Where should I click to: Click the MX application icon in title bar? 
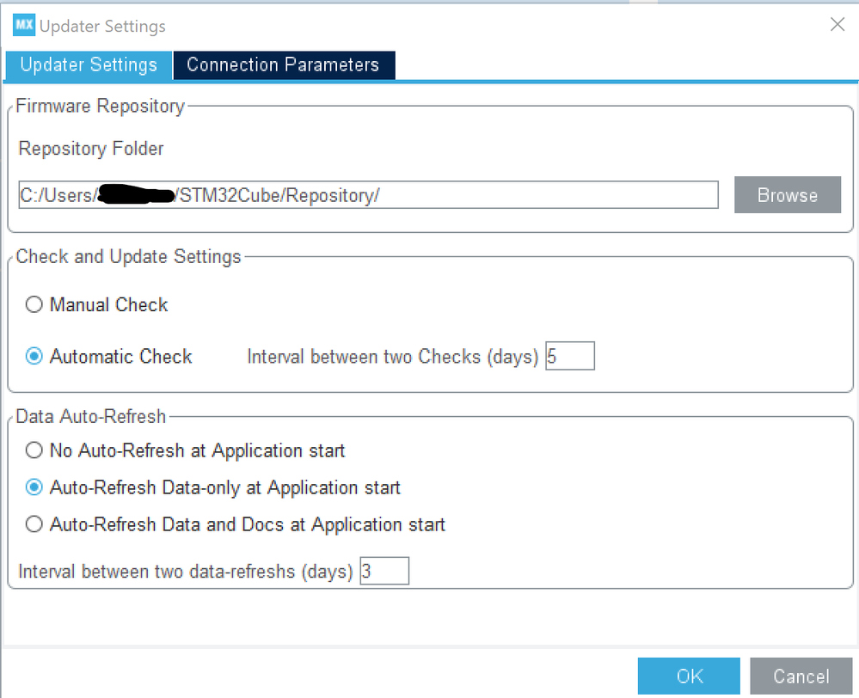click(24, 26)
